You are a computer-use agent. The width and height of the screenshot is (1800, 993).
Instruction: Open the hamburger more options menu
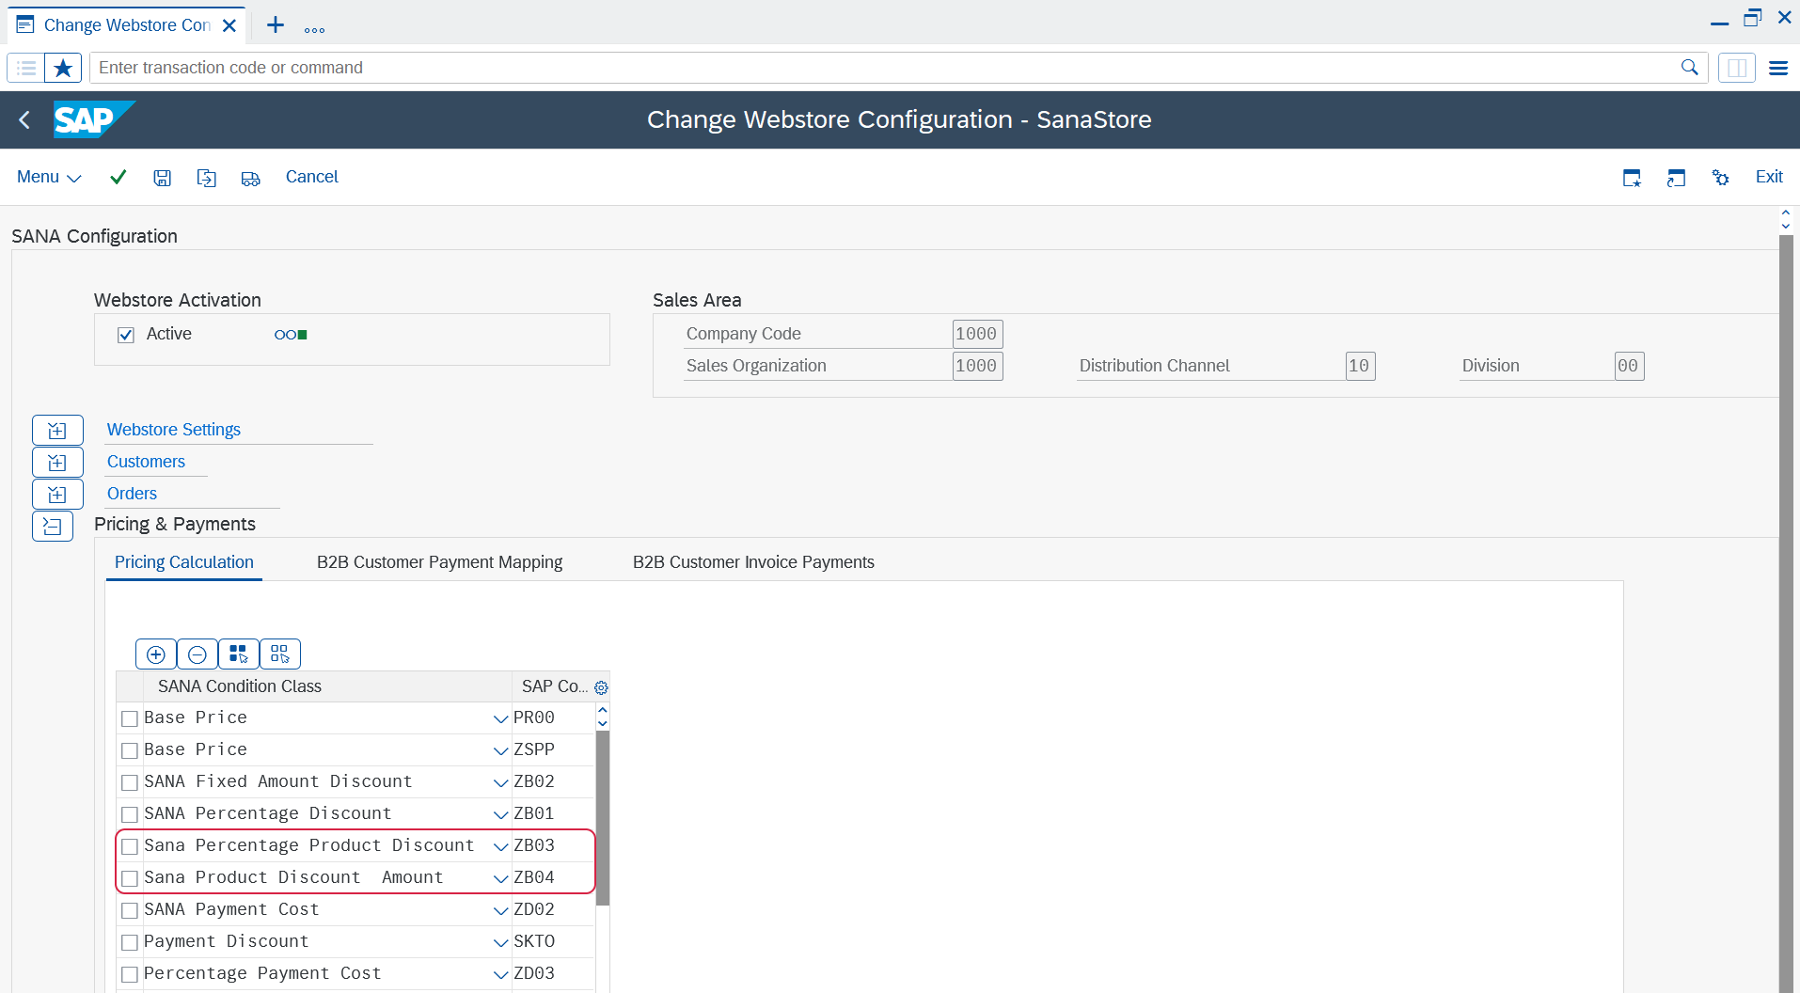1777,68
